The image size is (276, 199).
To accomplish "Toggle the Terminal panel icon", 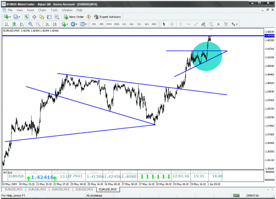I will [x=49, y=17].
